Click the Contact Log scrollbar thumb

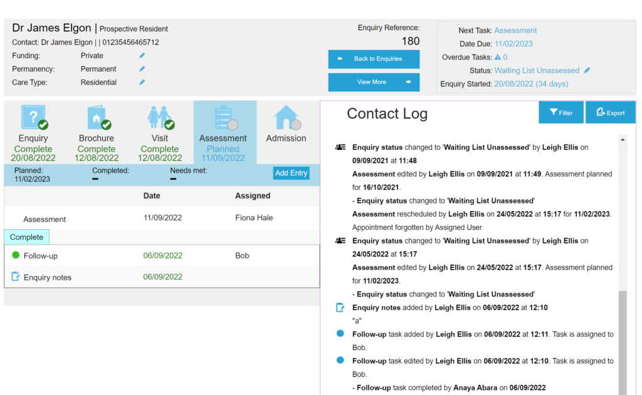(623, 342)
